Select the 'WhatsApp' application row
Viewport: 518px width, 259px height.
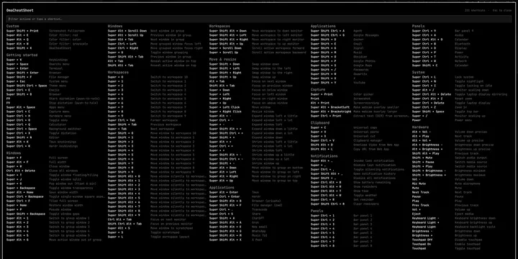[x=258, y=231]
